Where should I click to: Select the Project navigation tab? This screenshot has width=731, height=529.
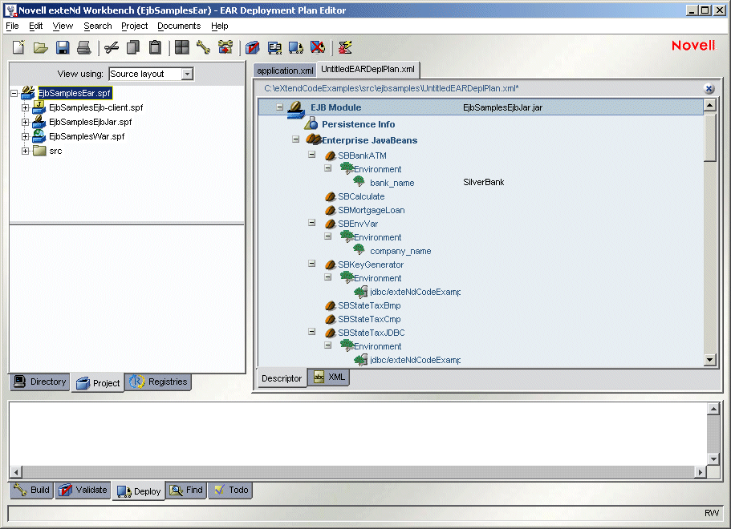tap(98, 383)
